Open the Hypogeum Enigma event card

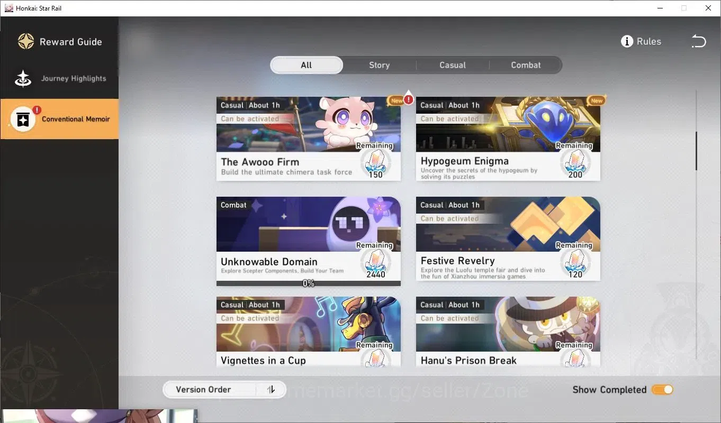pos(508,139)
